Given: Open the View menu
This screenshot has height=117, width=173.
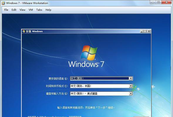Looking at the screenshot, I should point(22,10).
